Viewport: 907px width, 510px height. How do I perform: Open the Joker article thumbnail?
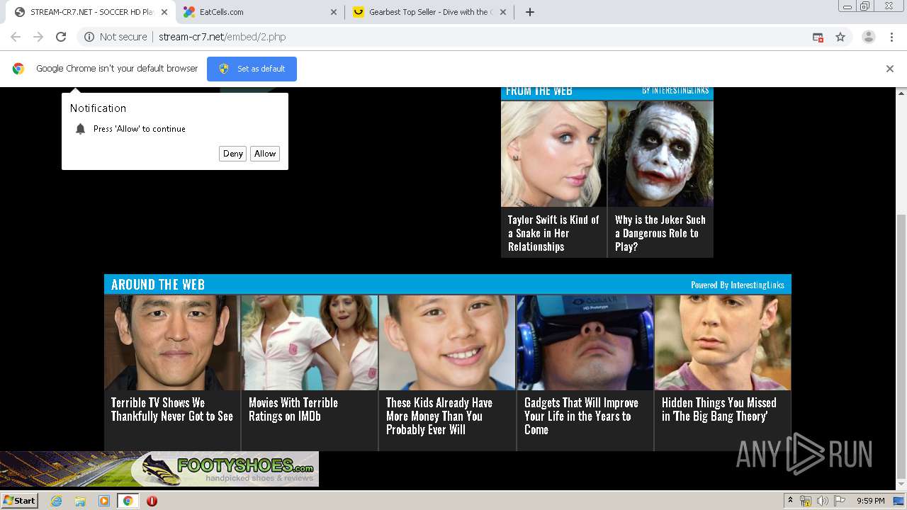660,154
